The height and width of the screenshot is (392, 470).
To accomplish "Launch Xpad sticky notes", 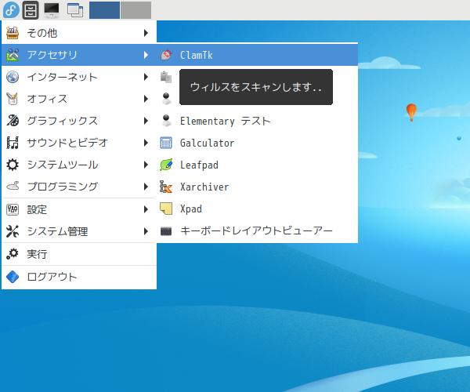I will coord(257,209).
